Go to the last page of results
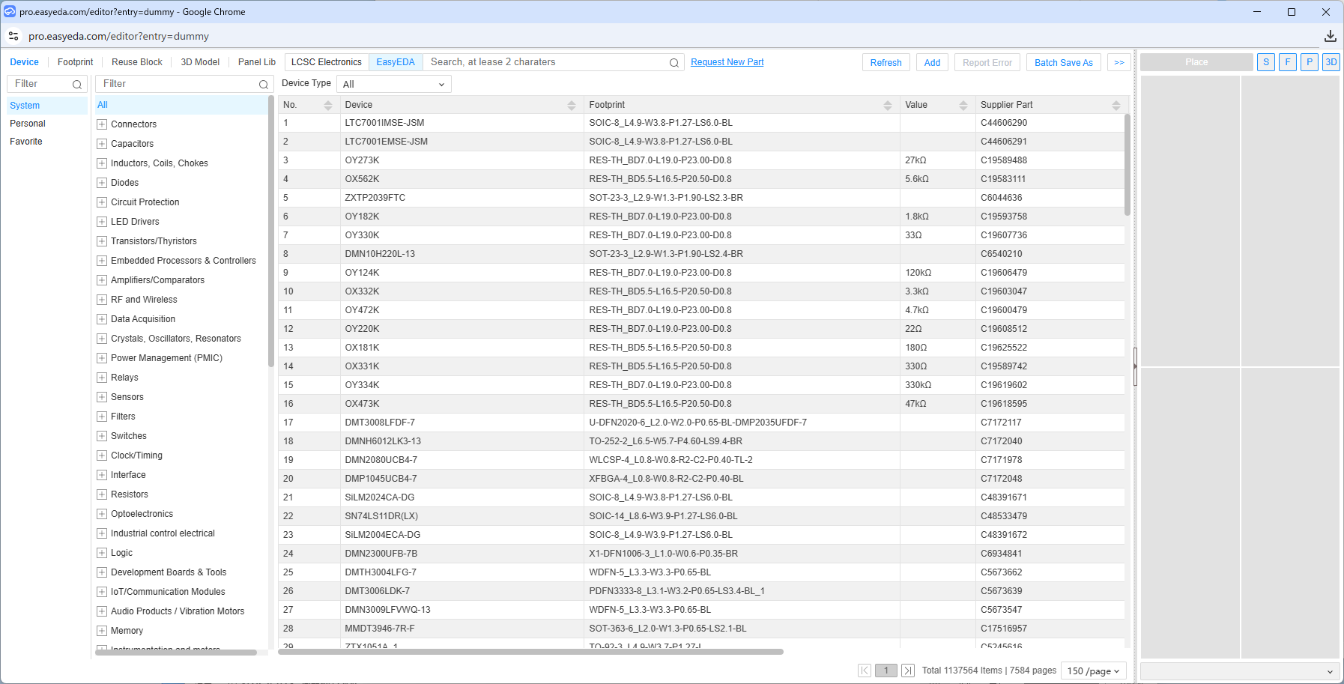1344x684 pixels. (907, 671)
